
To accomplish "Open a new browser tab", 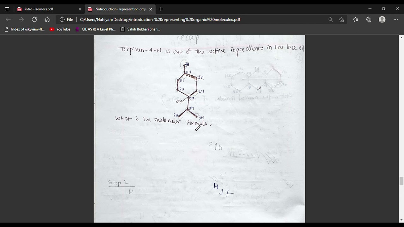I will [x=161, y=9].
